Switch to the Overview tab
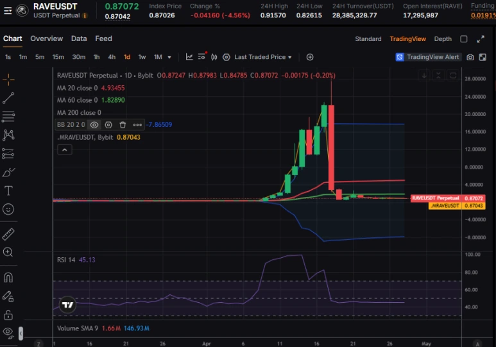This screenshot has width=496, height=347. pyautogui.click(x=46, y=38)
